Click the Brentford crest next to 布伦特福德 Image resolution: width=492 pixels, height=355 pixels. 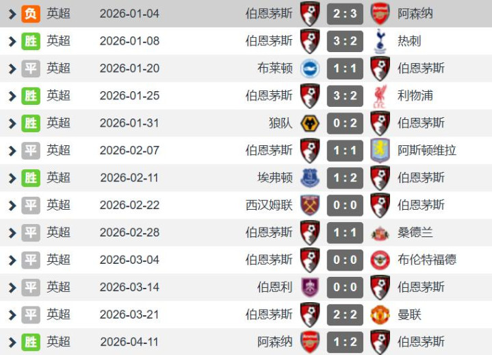[x=380, y=260]
